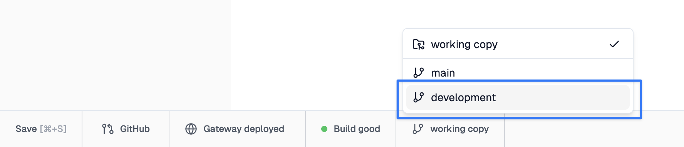The image size is (684, 147).
Task: Click the branch icon in the status bar
Action: point(418,129)
